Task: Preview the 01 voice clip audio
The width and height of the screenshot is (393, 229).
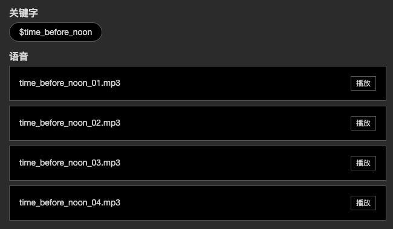Action: 363,83
